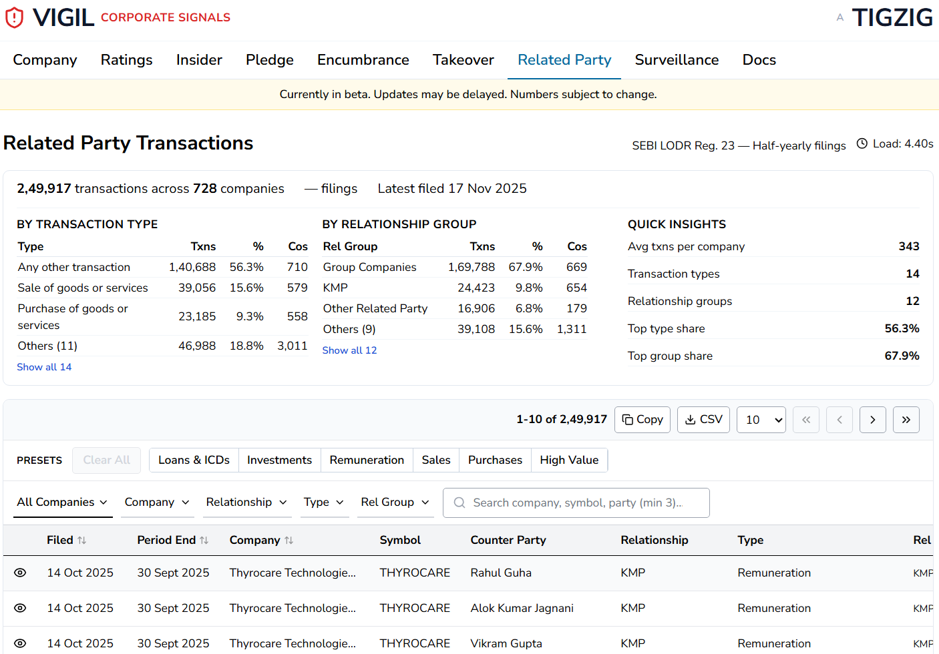Click Latest filed 17 Nov 2025 text

[452, 189]
